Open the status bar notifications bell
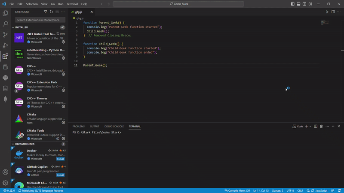The width and height of the screenshot is (344, 193). point(339,190)
